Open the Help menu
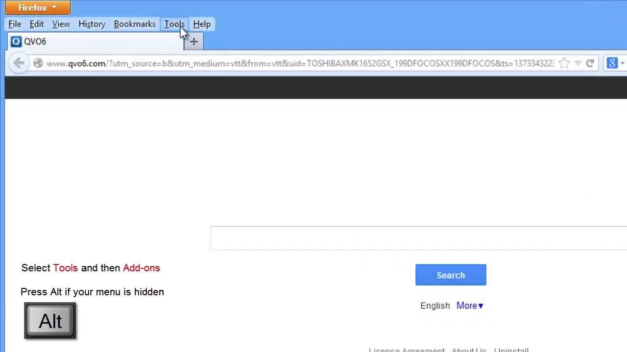The height and width of the screenshot is (352, 627). tap(202, 24)
